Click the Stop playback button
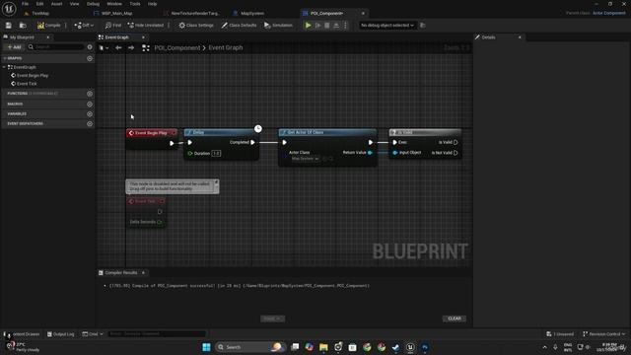631x355 pixels. 326,26
